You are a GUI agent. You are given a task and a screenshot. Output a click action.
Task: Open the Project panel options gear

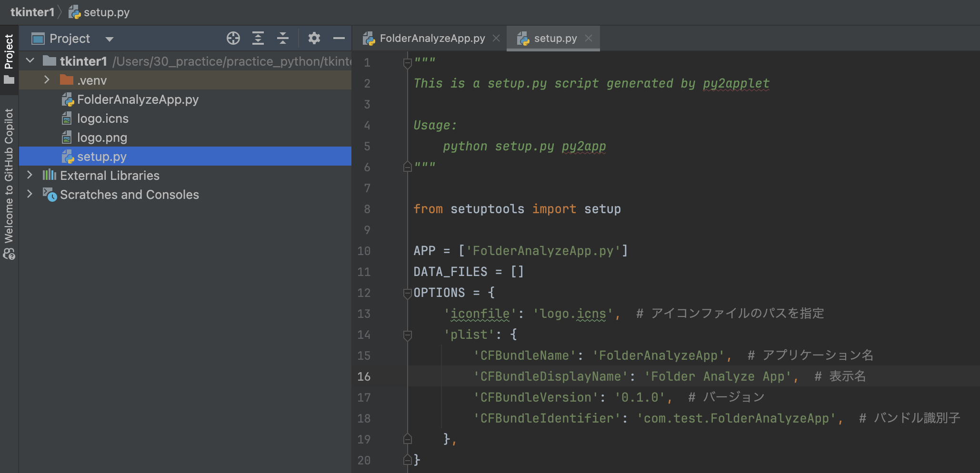314,39
